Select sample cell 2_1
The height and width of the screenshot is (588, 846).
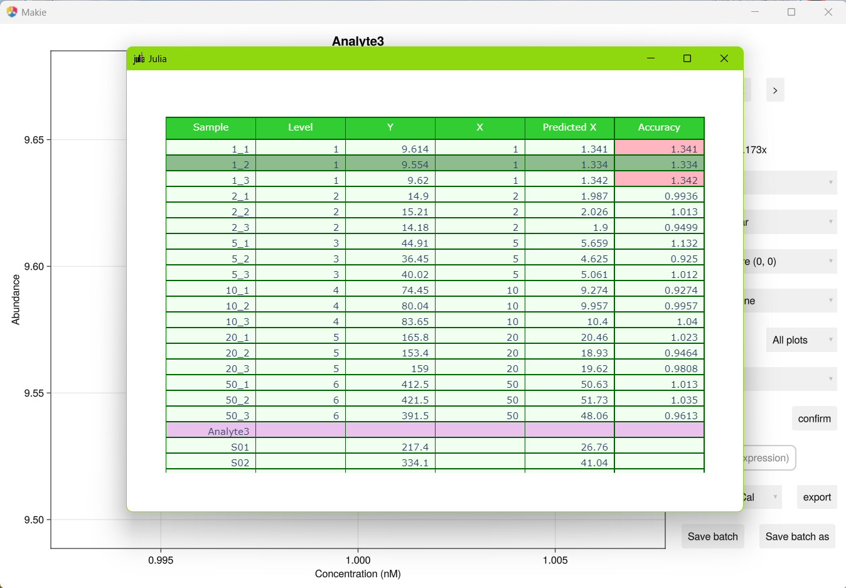point(211,196)
